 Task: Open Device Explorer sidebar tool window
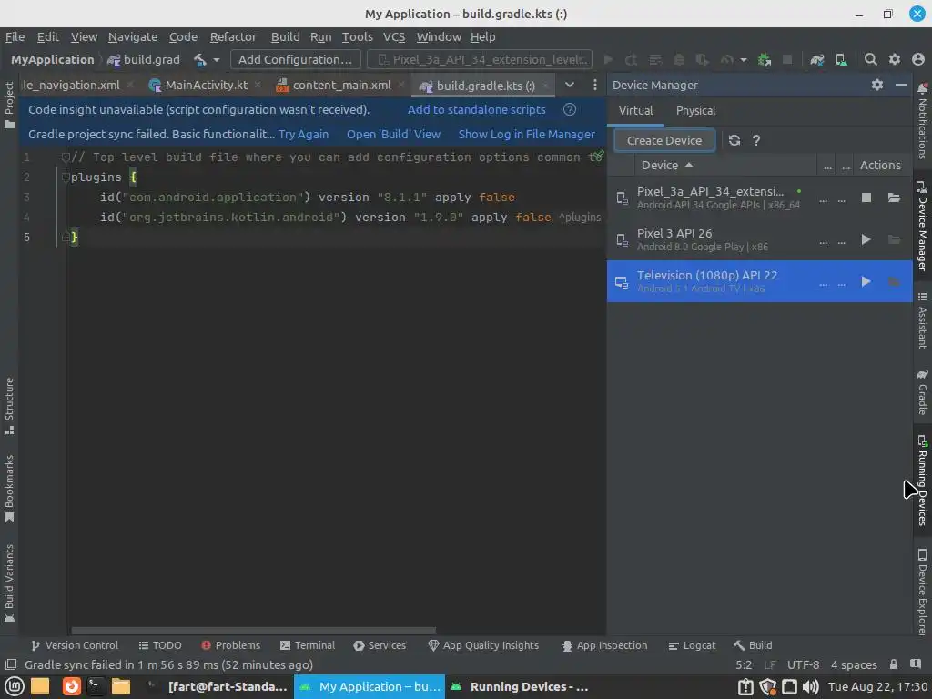coord(923,592)
